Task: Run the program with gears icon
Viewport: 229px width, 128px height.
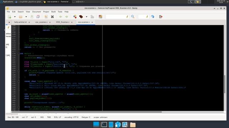Action: coord(92,17)
